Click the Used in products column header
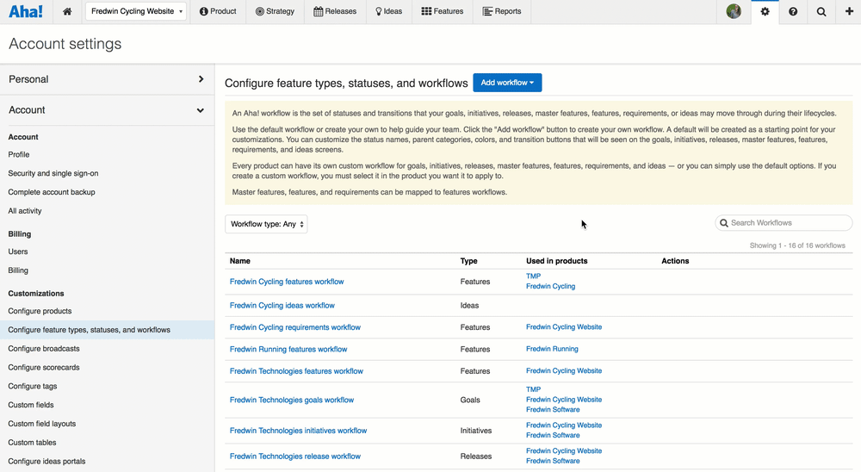Image resolution: width=861 pixels, height=472 pixels. point(556,261)
